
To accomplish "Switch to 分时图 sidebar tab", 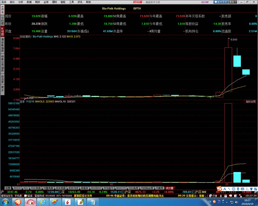I will [x=2, y=21].
